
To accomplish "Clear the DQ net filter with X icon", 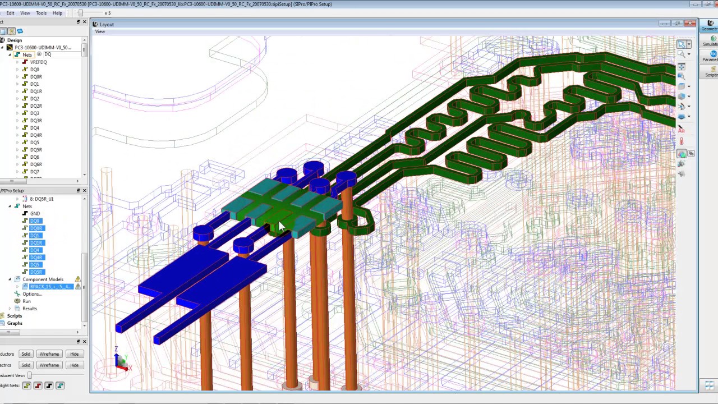I will click(39, 54).
